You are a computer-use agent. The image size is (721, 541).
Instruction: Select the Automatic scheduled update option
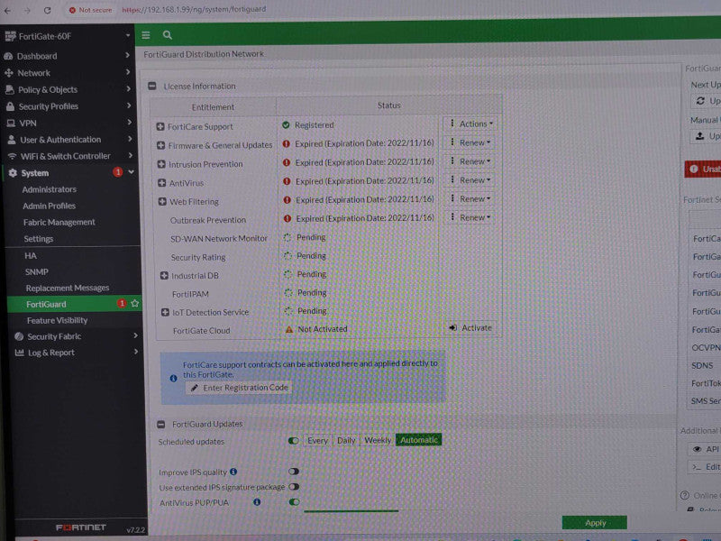point(418,440)
